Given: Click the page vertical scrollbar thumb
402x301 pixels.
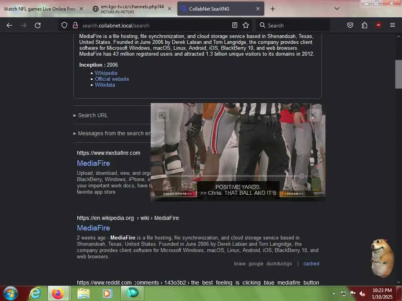Looking at the screenshot, I should [x=398, y=74].
